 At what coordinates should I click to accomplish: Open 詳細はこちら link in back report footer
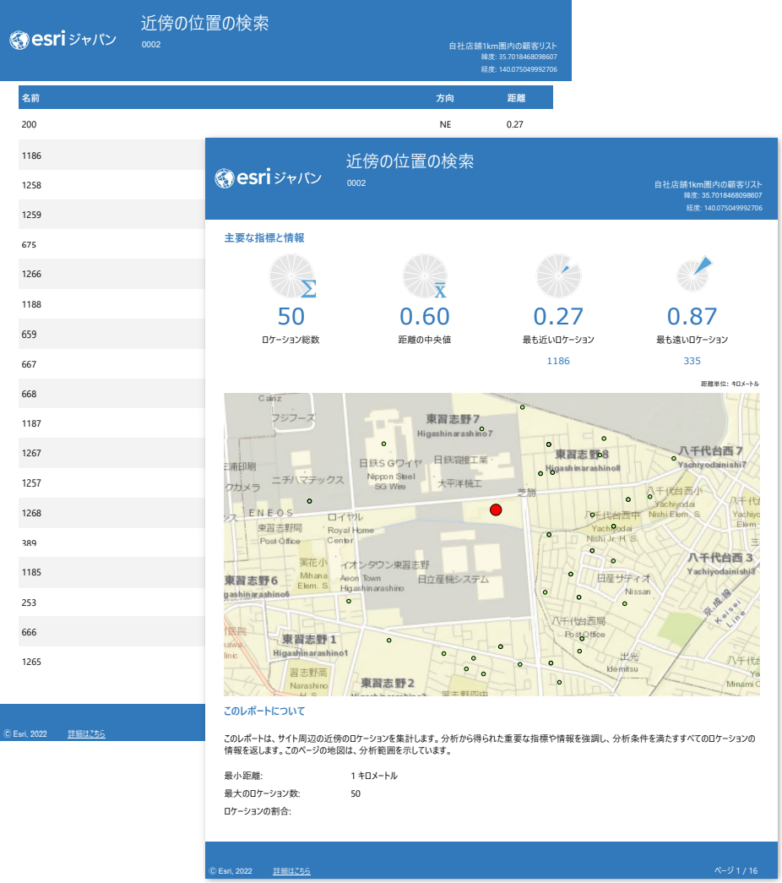pyautogui.click(x=86, y=733)
